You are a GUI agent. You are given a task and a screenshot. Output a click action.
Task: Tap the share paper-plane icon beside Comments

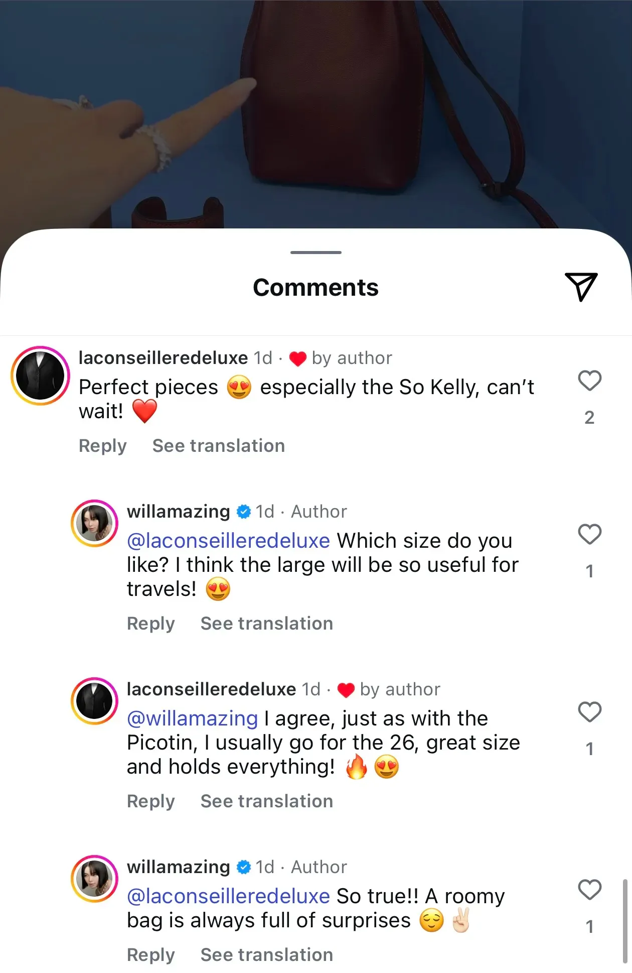pos(581,287)
